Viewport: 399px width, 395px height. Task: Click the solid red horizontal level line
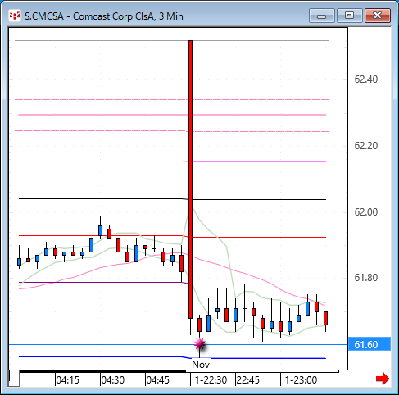point(172,237)
